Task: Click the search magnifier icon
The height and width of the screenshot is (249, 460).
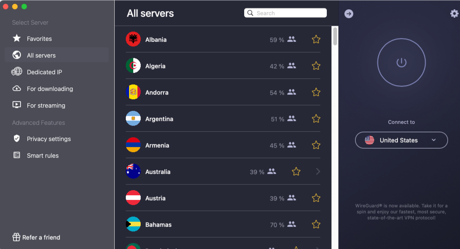Action: [x=250, y=13]
